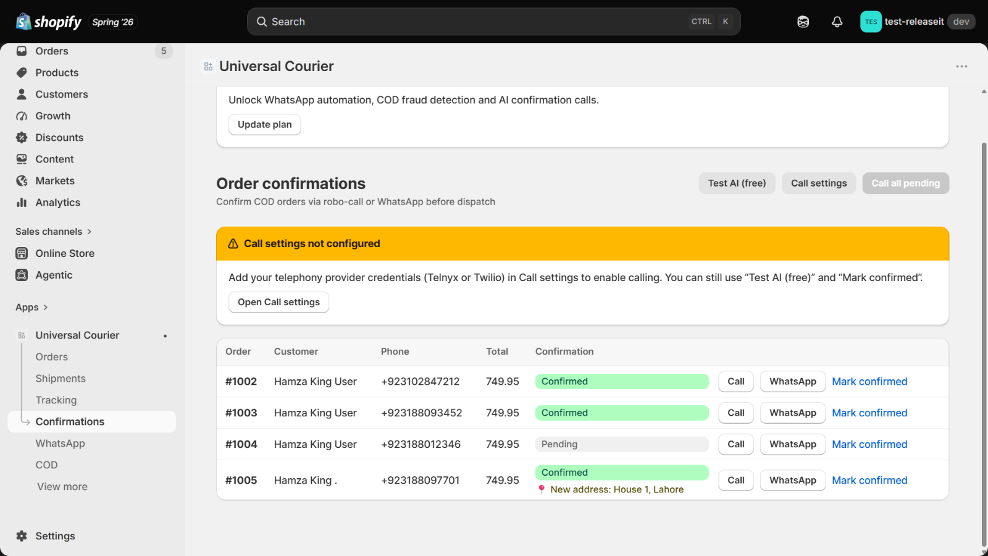This screenshot has width=988, height=556.
Task: Send WhatsApp for order #1002
Action: click(x=793, y=381)
